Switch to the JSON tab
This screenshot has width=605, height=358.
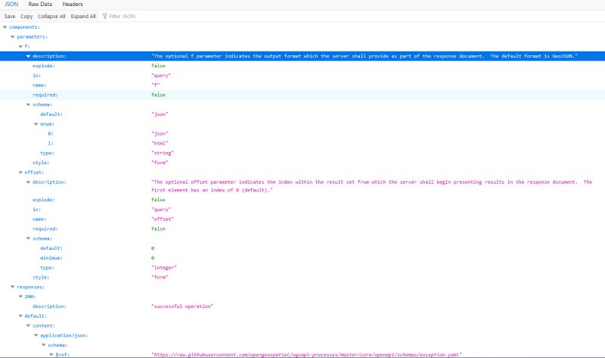[x=11, y=5]
